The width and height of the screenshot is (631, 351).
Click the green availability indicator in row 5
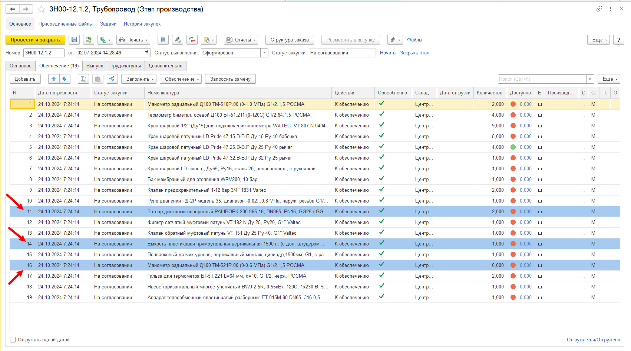(x=513, y=147)
